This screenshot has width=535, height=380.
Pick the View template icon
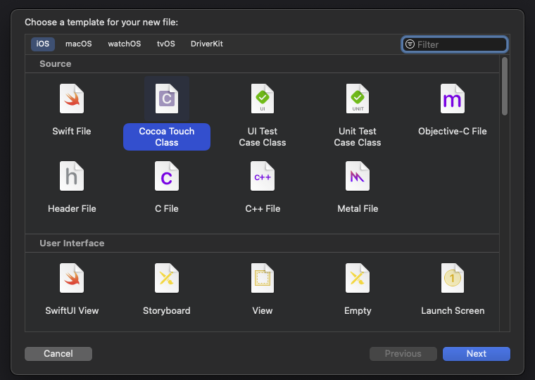[263, 278]
